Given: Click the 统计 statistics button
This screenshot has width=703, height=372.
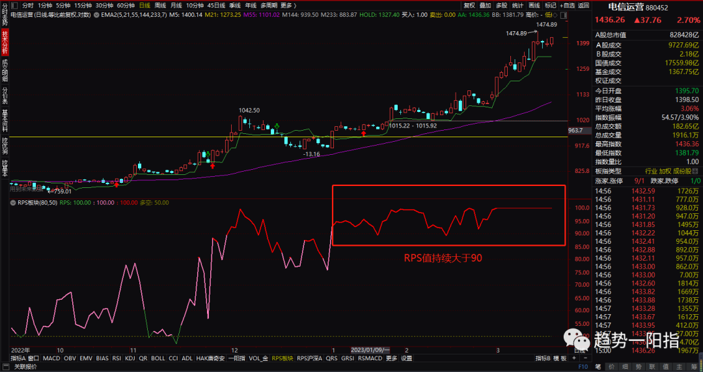Looking at the screenshot, I should tap(518, 5).
